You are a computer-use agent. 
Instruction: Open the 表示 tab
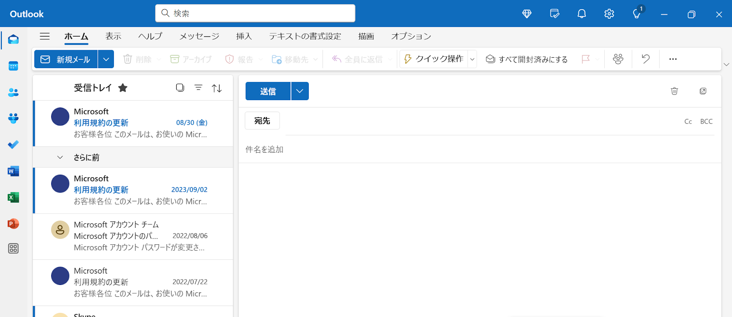(x=113, y=36)
